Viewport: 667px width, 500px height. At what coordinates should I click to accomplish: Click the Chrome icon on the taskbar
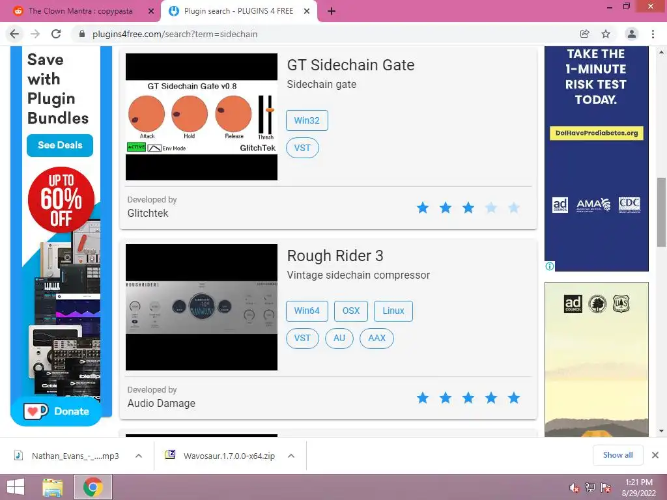coord(92,487)
